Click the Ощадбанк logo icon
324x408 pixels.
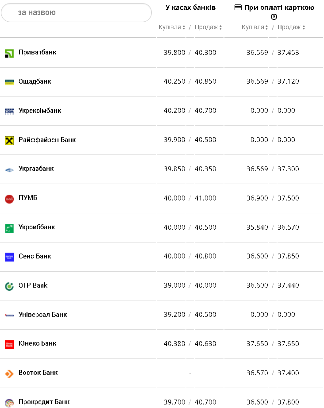click(x=9, y=82)
